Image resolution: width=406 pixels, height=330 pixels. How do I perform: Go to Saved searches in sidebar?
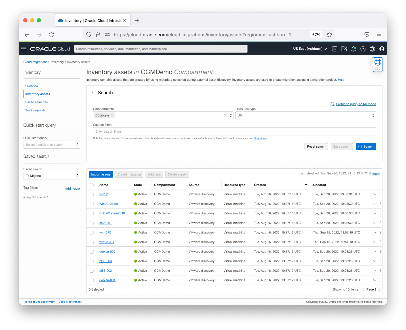tap(37, 102)
